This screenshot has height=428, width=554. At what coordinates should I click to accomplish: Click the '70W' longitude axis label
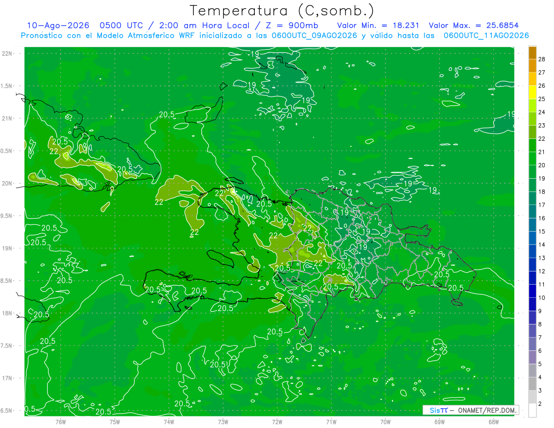385,422
